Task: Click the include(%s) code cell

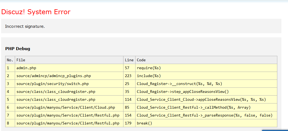Action: [x=149, y=76]
